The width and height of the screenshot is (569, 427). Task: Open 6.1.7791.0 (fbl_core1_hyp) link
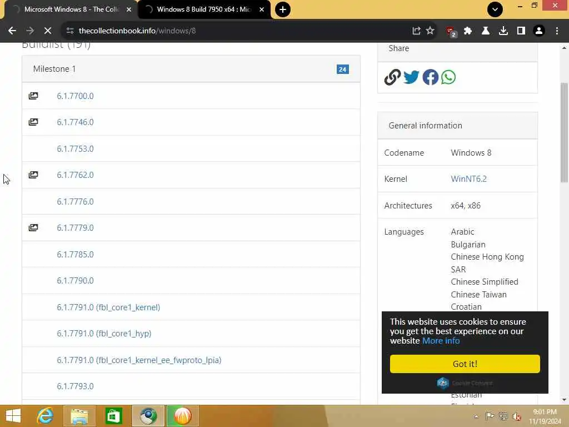pyautogui.click(x=104, y=334)
